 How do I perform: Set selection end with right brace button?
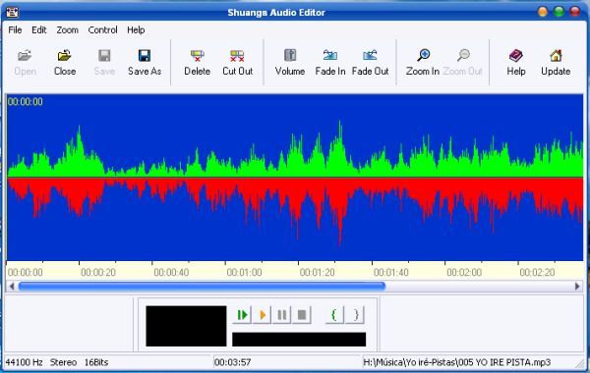click(355, 315)
